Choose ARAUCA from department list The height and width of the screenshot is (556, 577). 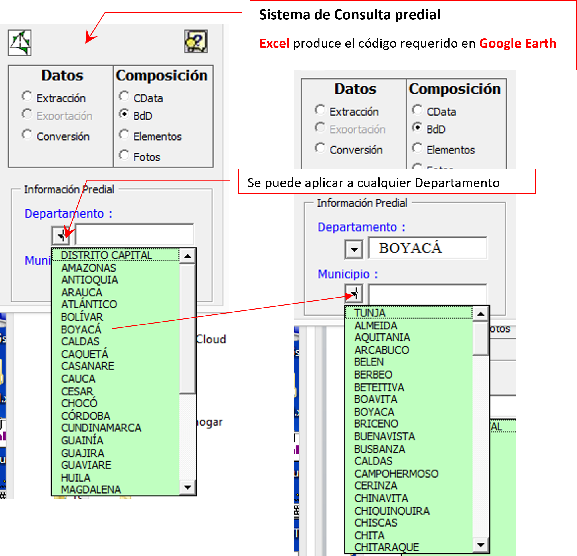tap(116, 292)
